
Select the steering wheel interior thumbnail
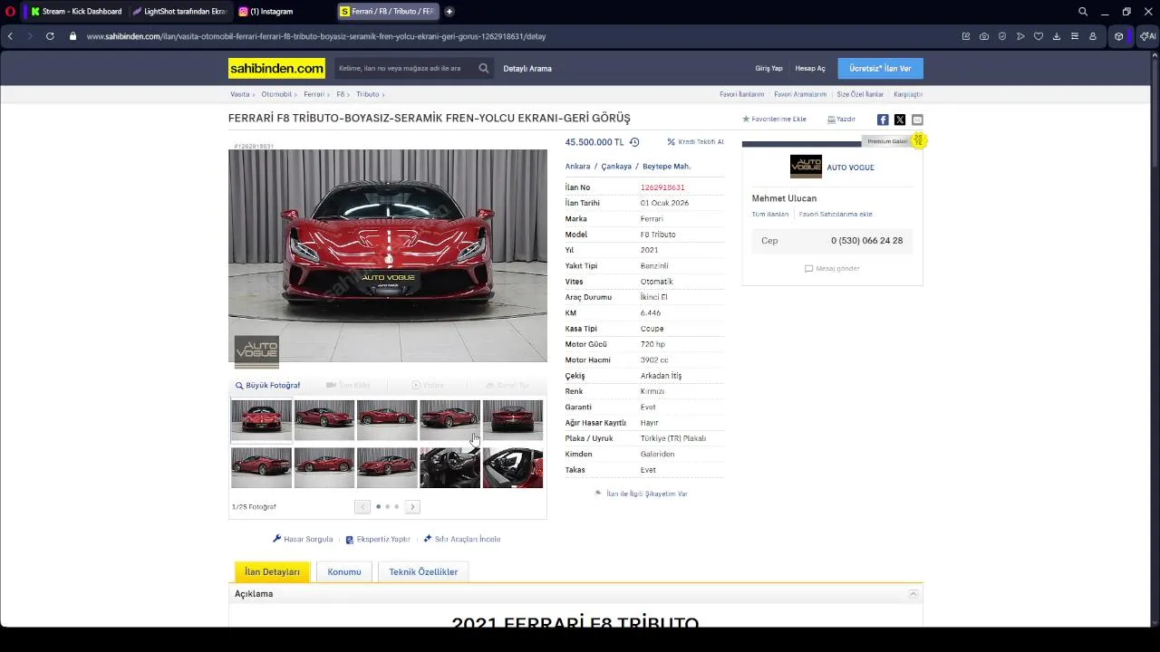[450, 467]
